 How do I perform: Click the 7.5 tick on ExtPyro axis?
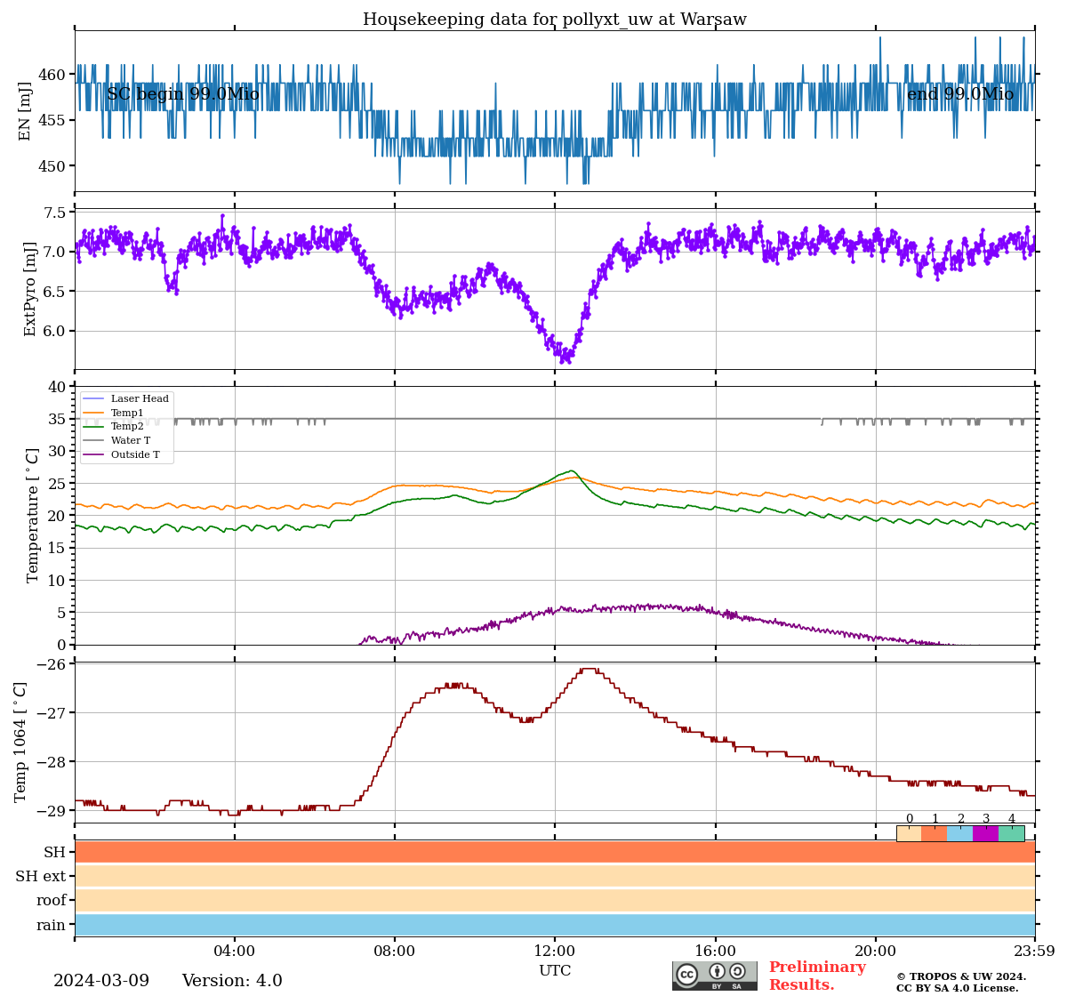pos(55,213)
